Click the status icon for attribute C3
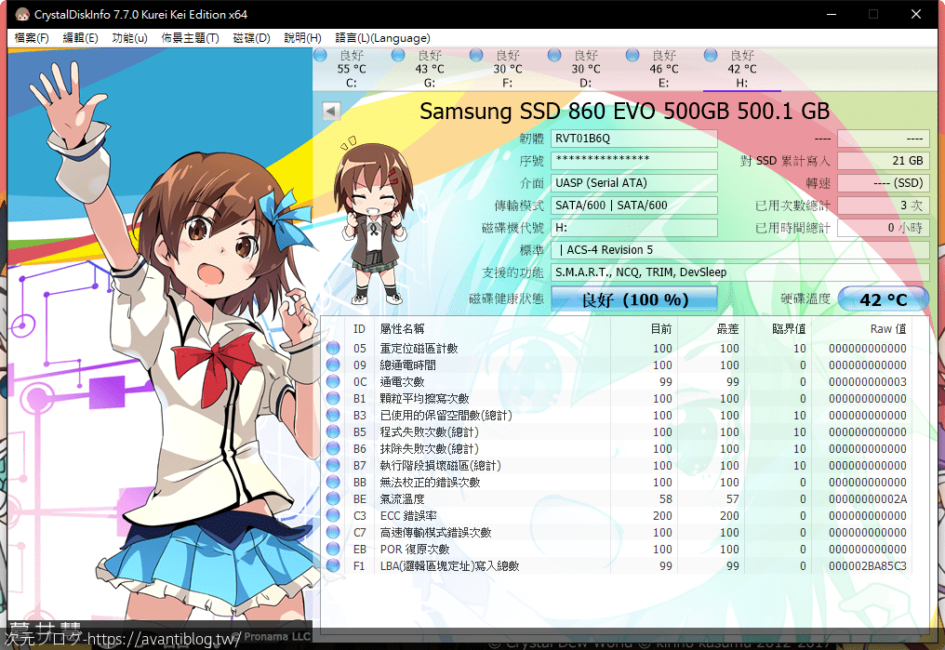The width and height of the screenshot is (945, 650). (333, 516)
